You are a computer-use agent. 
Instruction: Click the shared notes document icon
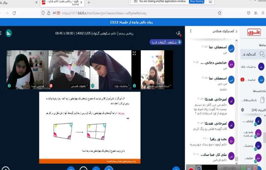262,100
